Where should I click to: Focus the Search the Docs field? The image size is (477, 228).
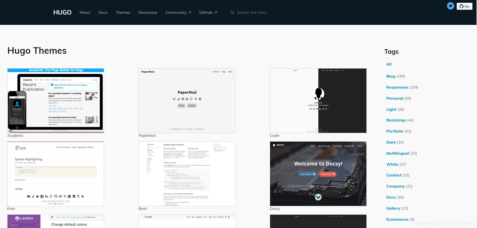click(x=252, y=13)
